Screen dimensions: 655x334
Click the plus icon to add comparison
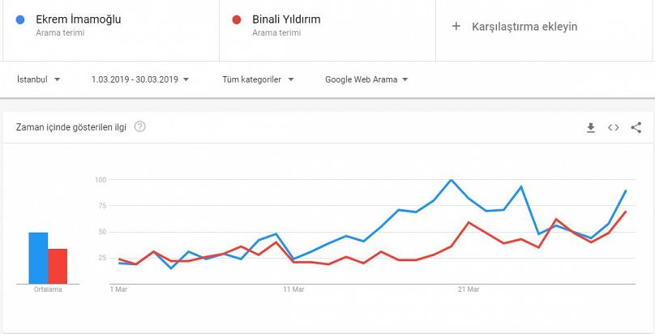(x=456, y=26)
